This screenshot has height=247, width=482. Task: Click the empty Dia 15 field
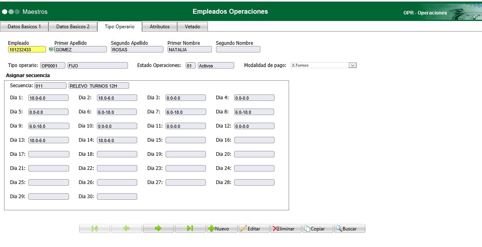tap(186, 140)
